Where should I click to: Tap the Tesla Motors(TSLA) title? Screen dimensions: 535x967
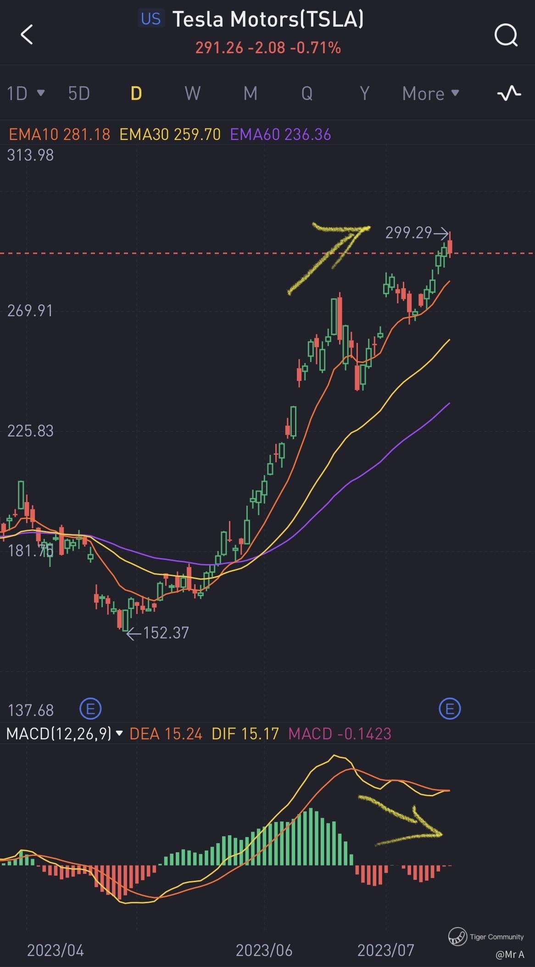click(268, 19)
